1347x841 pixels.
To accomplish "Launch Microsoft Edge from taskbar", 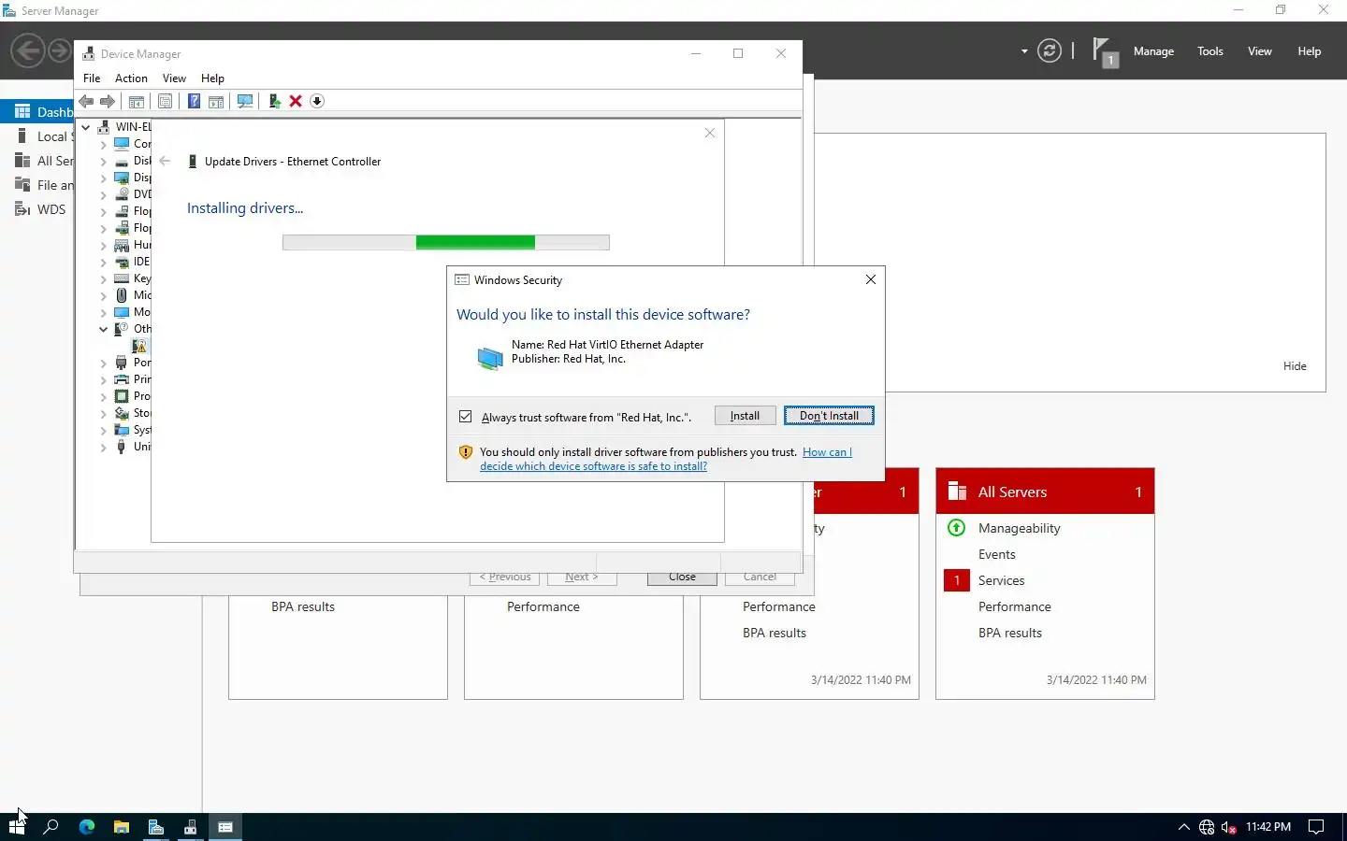I will [x=86, y=827].
